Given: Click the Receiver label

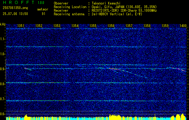Looking at the screenshot, I should click(61, 10).
